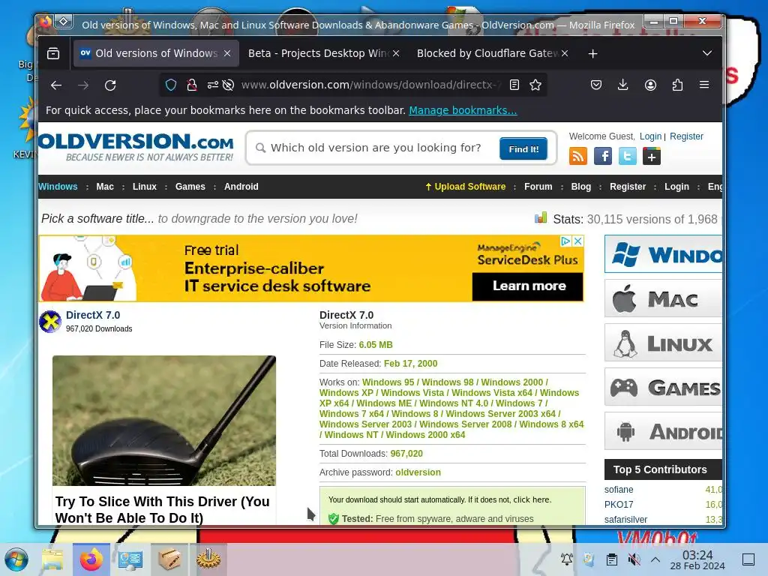The height and width of the screenshot is (576, 768).
Task: Click Upload Software in the nav bar
Action: 465,187
